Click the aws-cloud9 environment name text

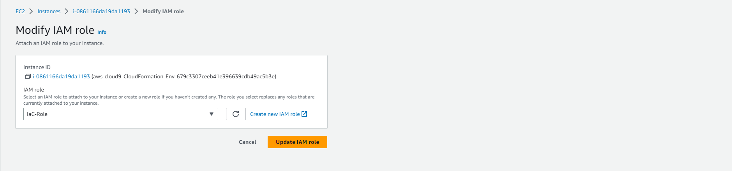click(x=184, y=76)
